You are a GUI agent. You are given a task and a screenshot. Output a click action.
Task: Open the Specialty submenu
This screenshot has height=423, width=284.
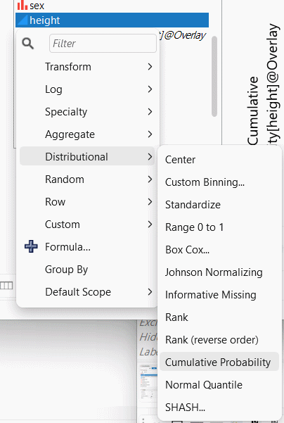coord(87,112)
